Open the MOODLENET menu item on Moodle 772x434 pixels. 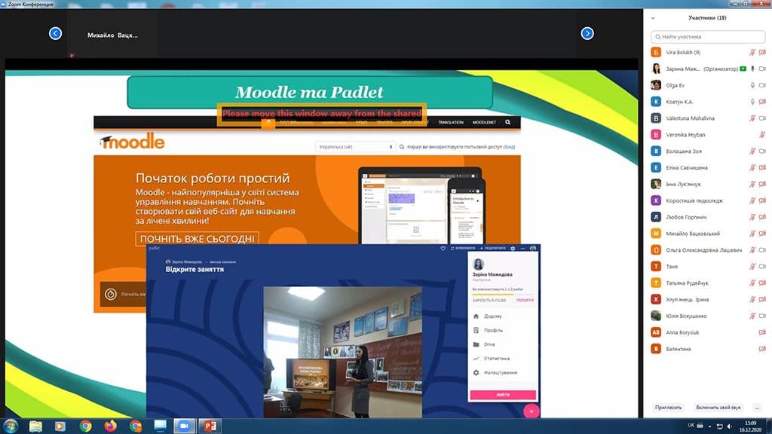(x=484, y=122)
